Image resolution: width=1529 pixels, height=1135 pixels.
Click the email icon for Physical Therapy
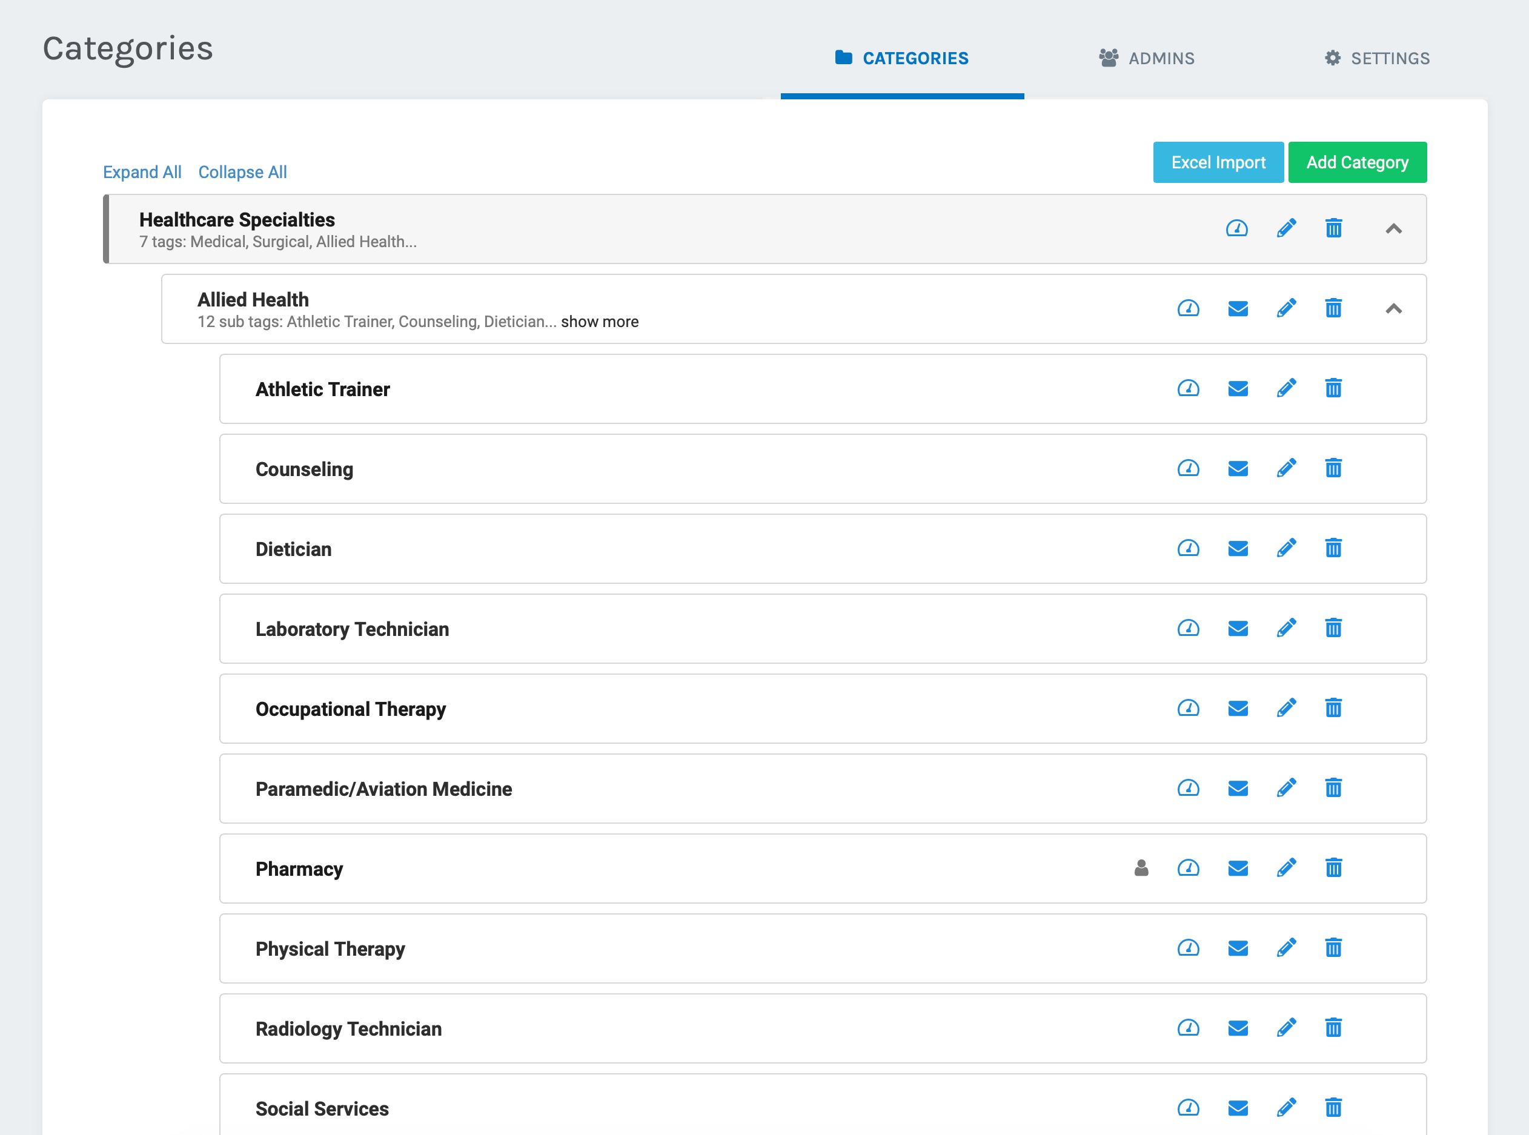click(1238, 948)
